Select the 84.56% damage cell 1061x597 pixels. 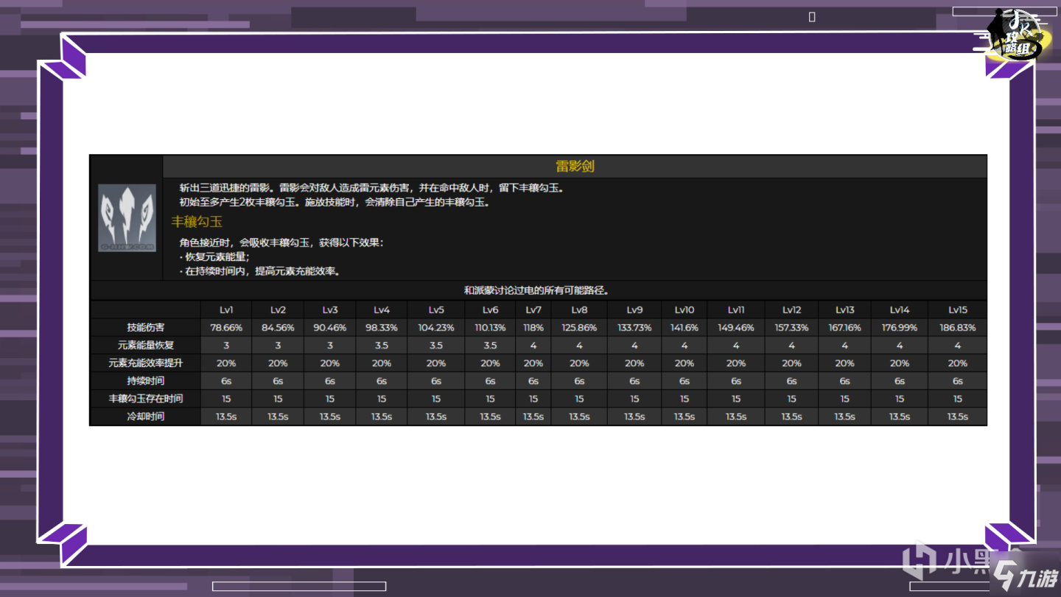click(278, 328)
